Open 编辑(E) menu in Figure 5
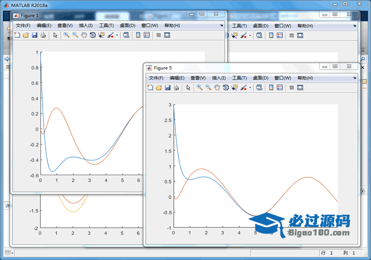371x260 pixels. click(177, 78)
